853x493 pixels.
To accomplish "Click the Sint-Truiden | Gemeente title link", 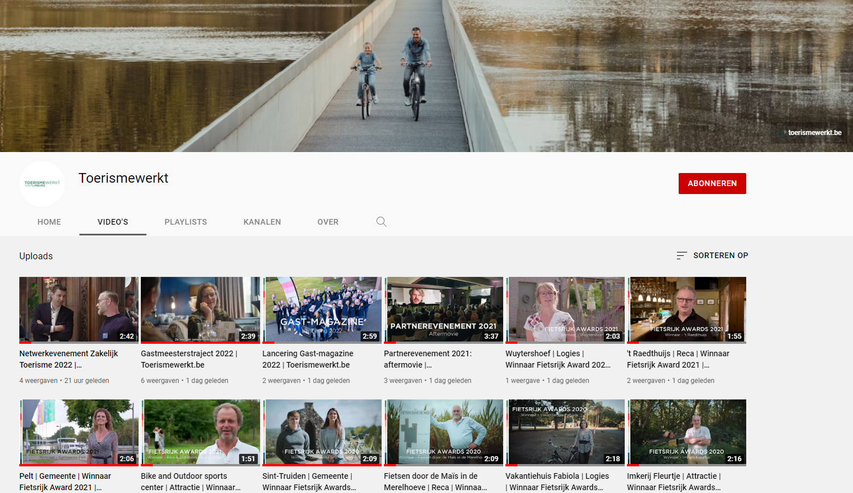I will pos(310,482).
